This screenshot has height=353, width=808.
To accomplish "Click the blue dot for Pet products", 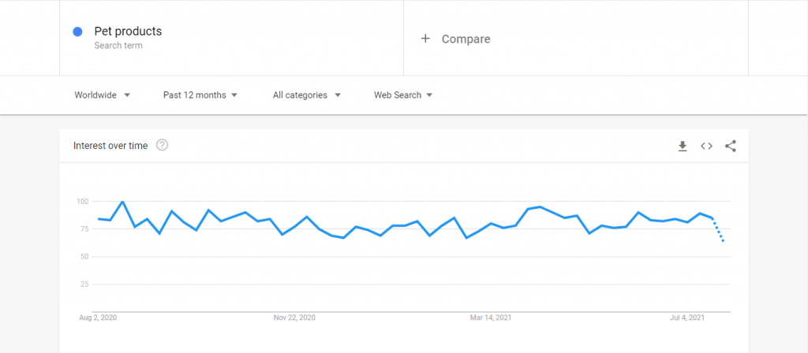I will 78,32.
